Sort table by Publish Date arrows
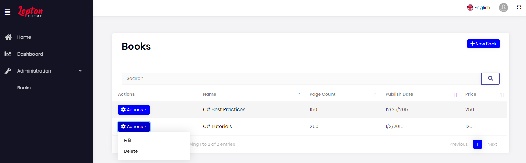 click(456, 94)
